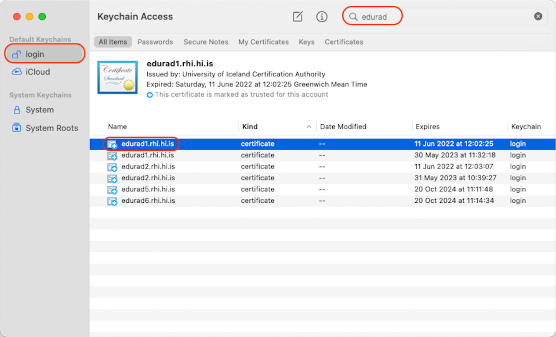Switch to the Passwords tab
This screenshot has height=337, width=556.
155,42
